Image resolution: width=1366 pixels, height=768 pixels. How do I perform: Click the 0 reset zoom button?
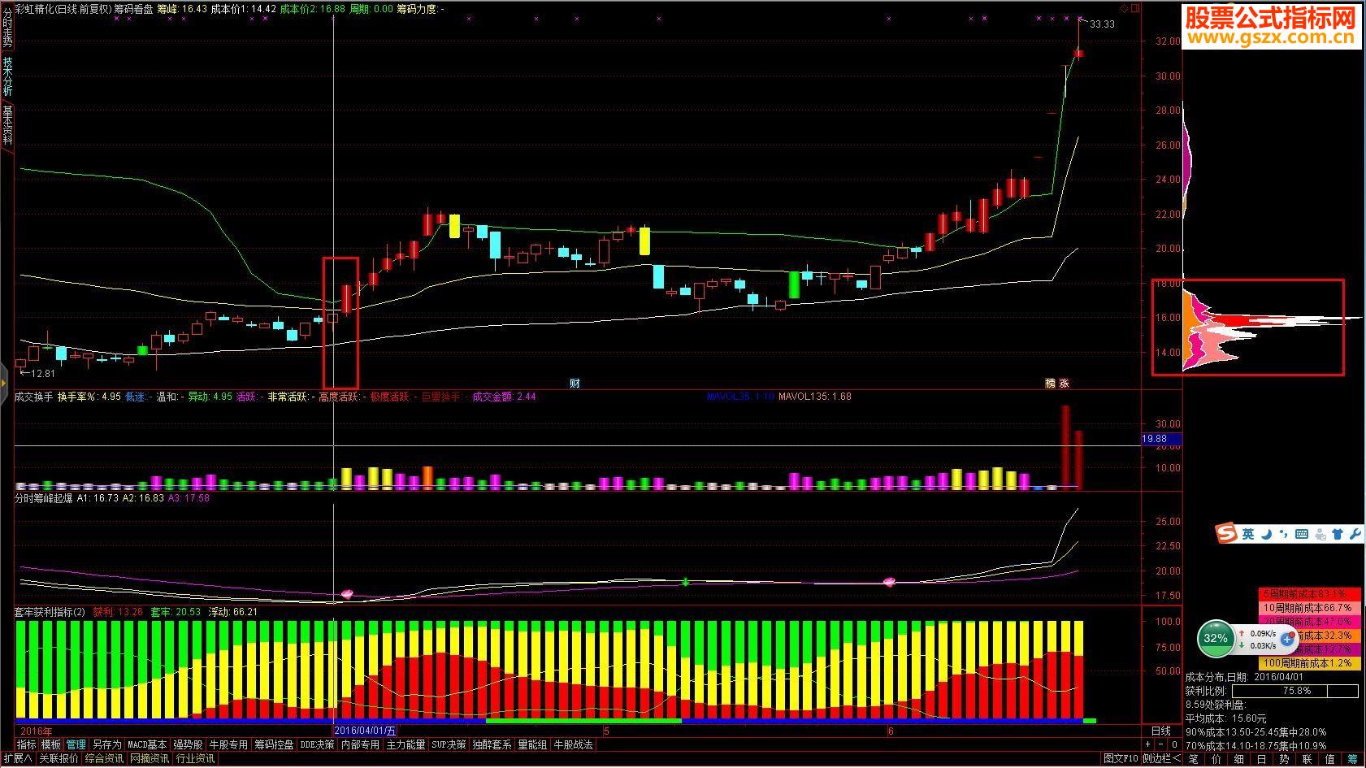point(1173,744)
